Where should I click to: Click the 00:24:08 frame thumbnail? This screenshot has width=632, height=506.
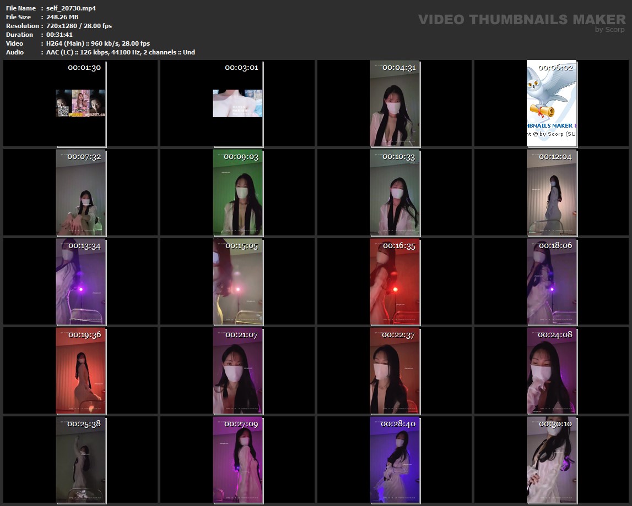click(552, 371)
